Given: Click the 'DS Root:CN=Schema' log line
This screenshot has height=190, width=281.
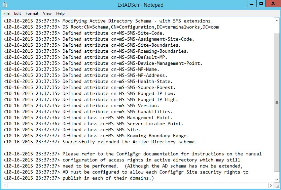Looking at the screenshot, I should tap(111, 27).
